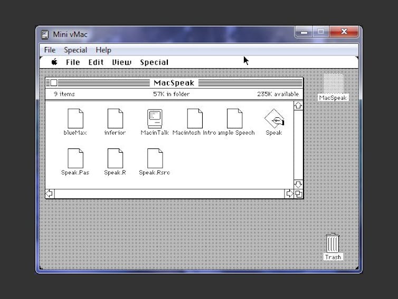Select the inferior document icon
The height and width of the screenshot is (299, 398).
tap(115, 118)
